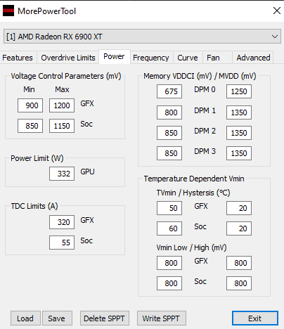Select the GFX TDC limit field showing 320

(x=62, y=222)
